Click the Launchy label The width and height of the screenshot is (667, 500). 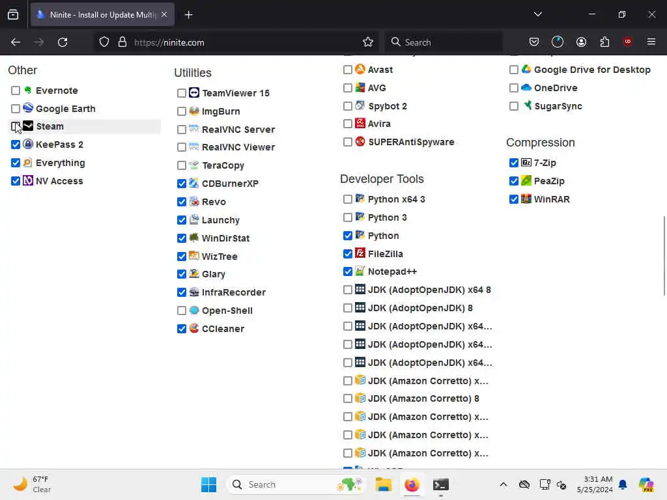tap(221, 220)
